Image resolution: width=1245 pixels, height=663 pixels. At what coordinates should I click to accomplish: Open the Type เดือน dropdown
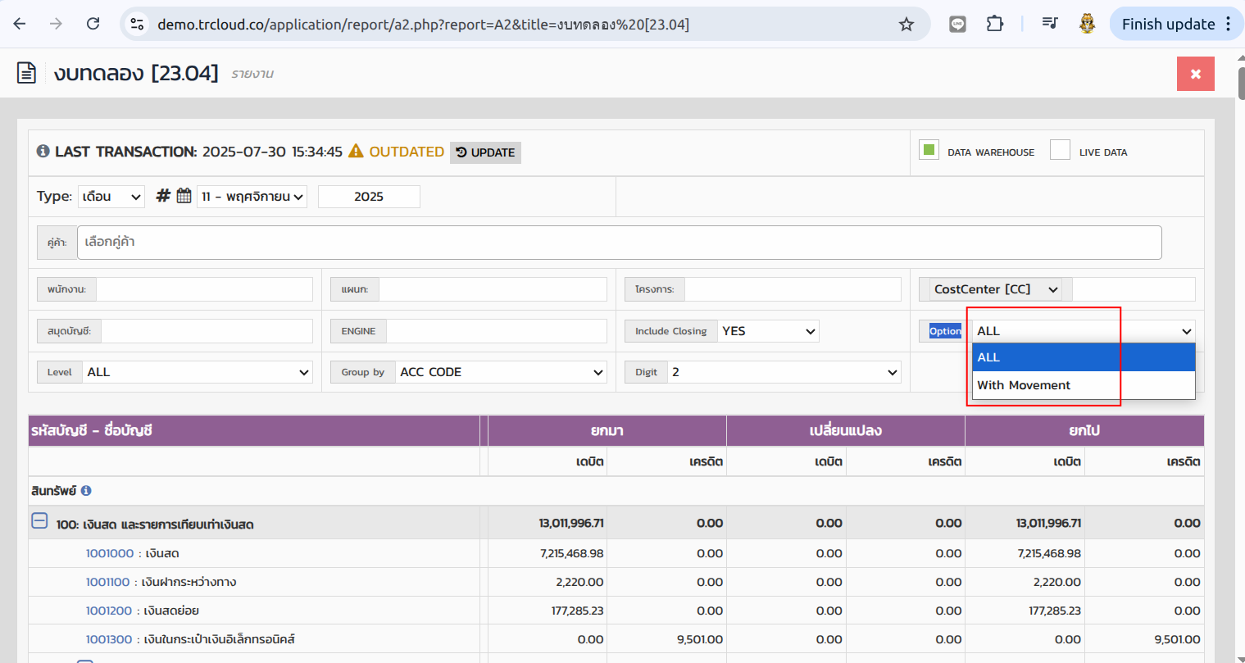[x=111, y=197]
